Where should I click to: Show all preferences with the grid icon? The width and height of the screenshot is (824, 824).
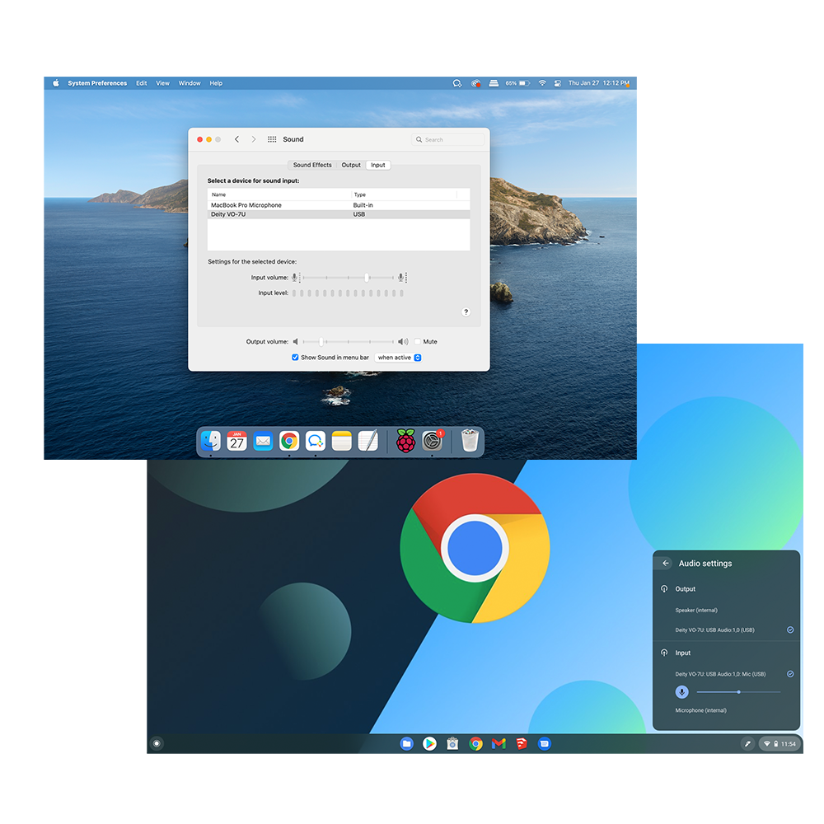click(x=272, y=140)
